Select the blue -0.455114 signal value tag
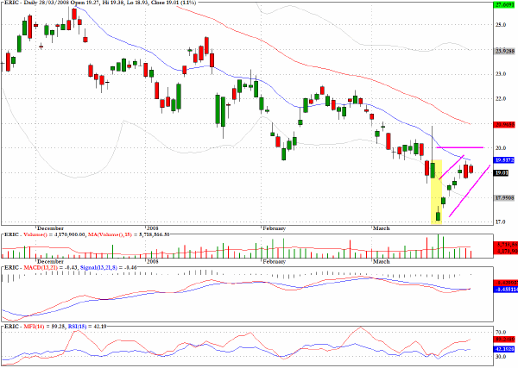Viewport: 518px width, 368px height. (505, 290)
